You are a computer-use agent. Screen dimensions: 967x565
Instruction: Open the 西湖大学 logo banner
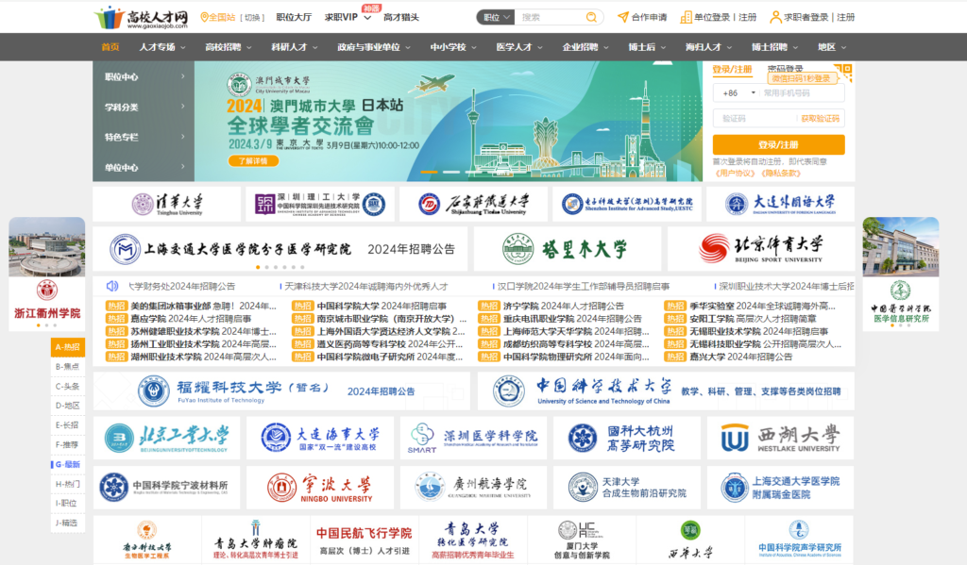[x=780, y=438]
